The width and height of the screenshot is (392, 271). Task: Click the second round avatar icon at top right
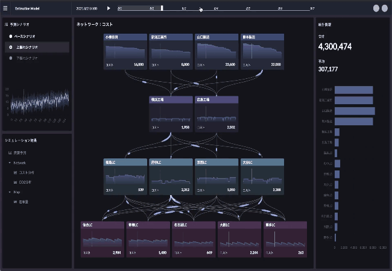click(384, 8)
